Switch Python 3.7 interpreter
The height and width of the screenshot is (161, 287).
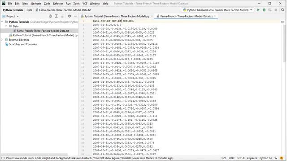(266, 158)
